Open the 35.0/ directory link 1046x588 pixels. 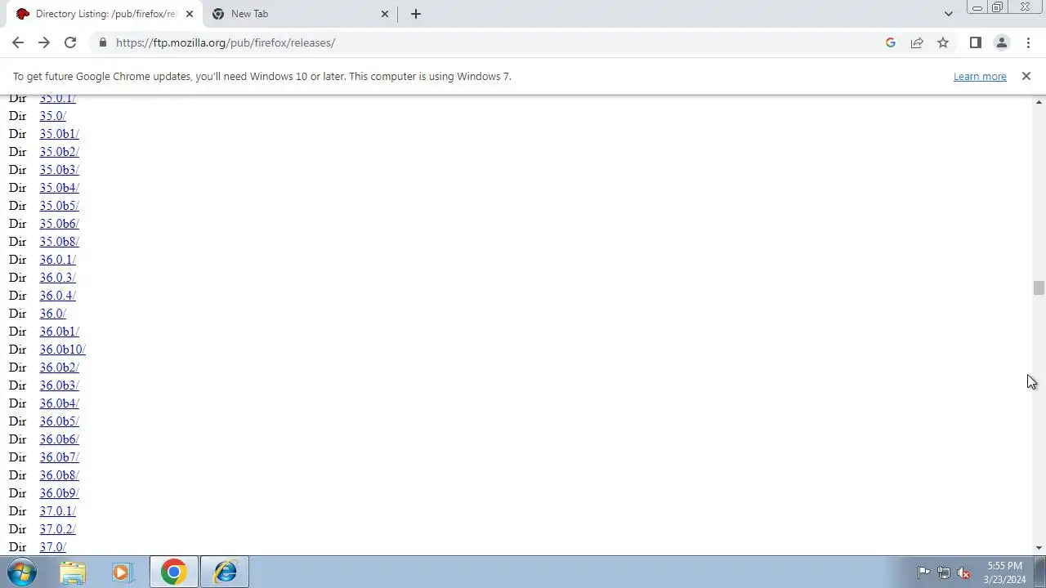(x=53, y=116)
